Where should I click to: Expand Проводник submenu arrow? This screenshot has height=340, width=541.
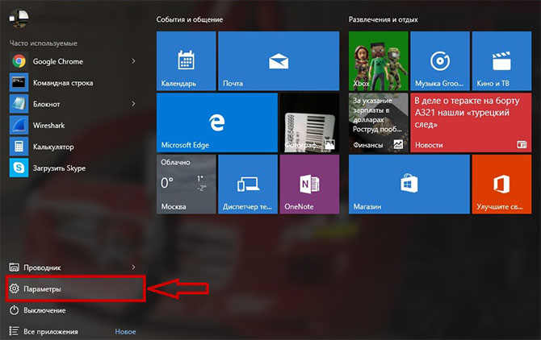(x=133, y=267)
